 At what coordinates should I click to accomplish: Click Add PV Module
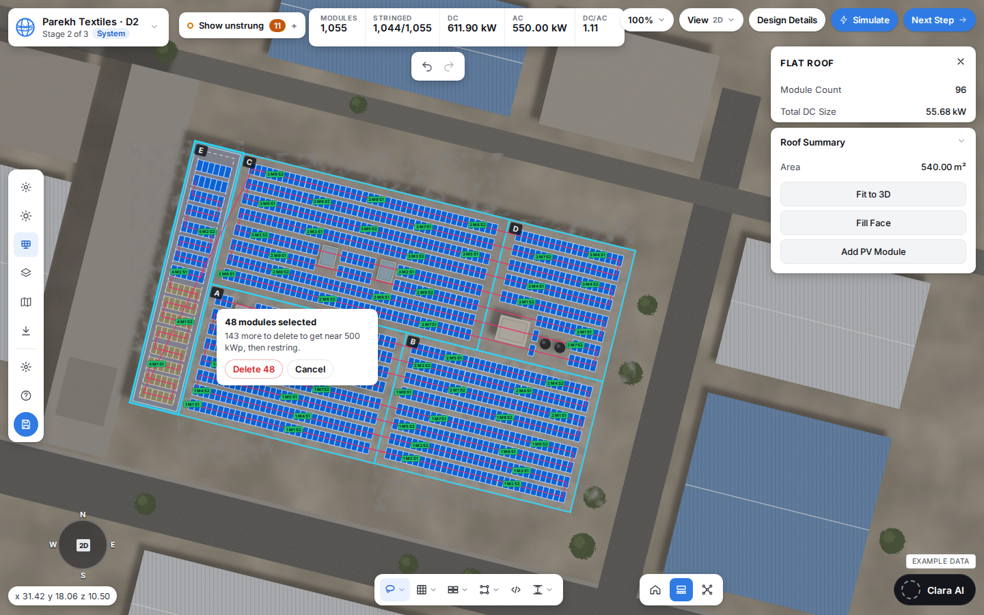pyautogui.click(x=873, y=251)
